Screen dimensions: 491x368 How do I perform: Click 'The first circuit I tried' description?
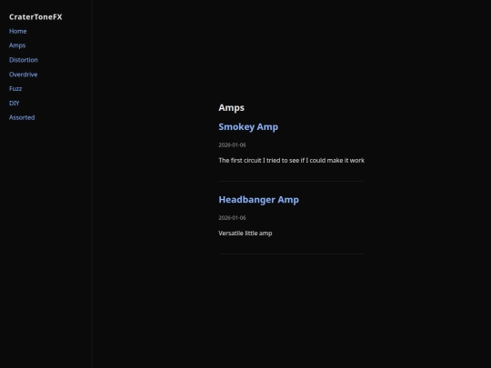coord(292,160)
